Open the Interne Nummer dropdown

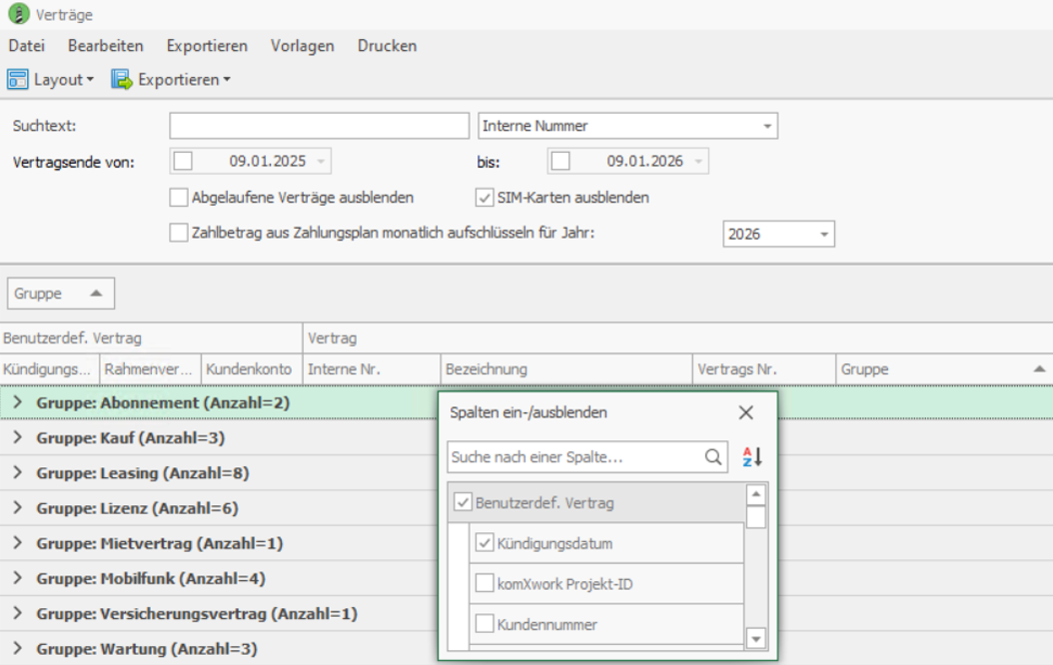point(766,125)
